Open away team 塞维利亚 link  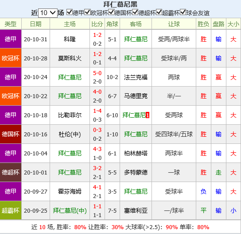point(136,210)
